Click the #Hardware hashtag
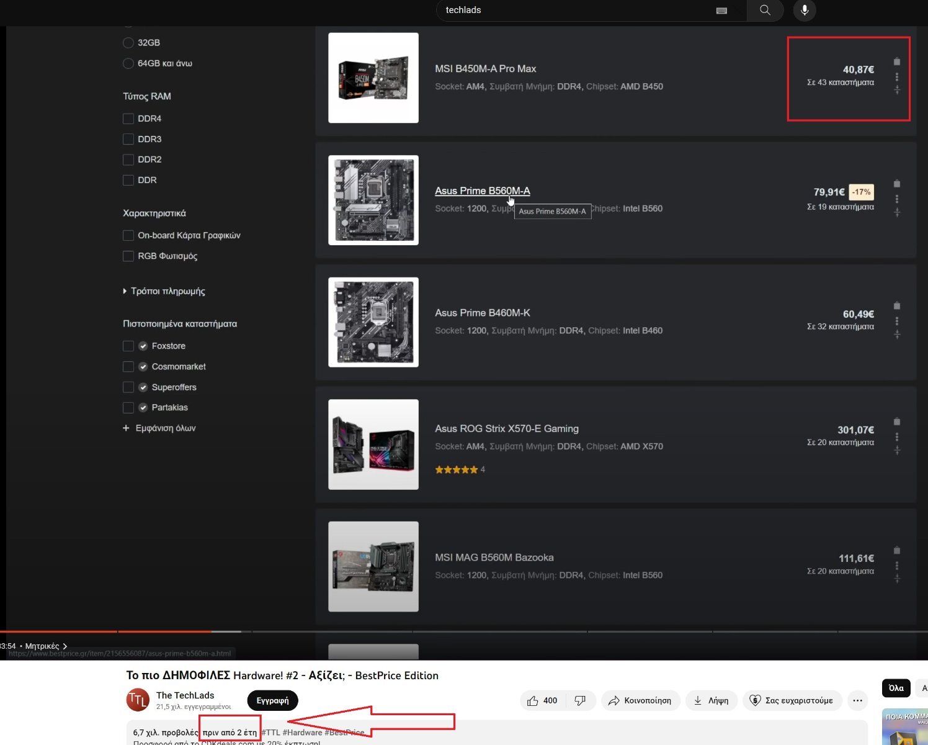The image size is (928, 745). 302,733
